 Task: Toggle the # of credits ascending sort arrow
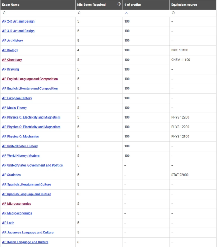(126, 13)
